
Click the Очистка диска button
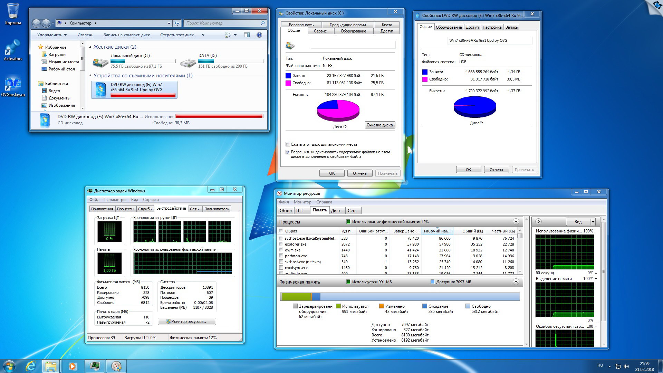(379, 125)
